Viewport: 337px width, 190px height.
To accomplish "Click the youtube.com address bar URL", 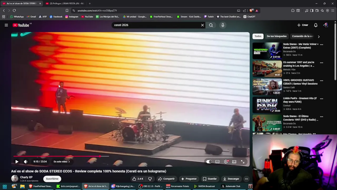I will (x=97, y=11).
